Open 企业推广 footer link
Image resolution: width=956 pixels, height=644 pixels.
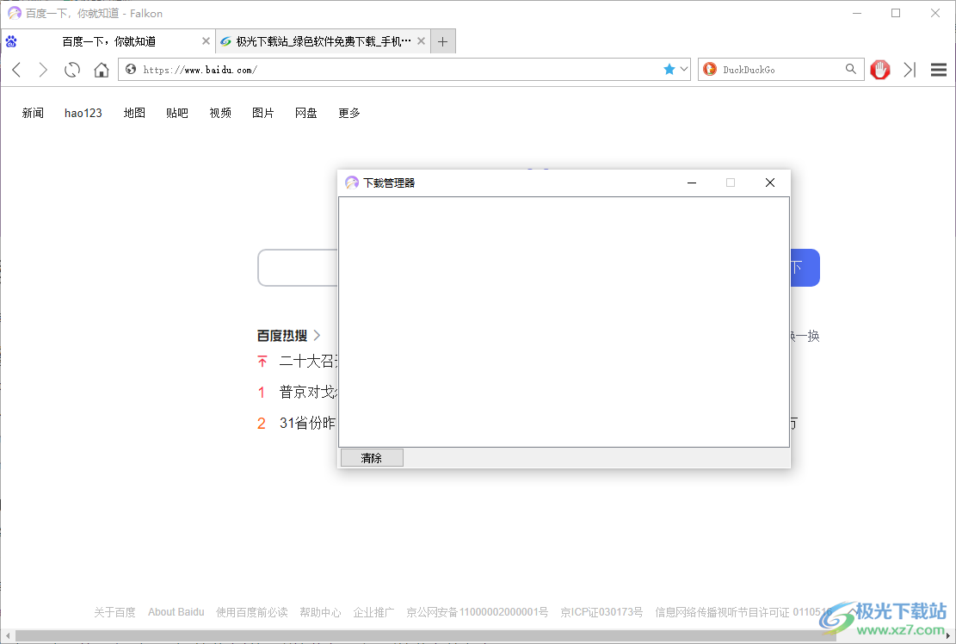pos(373,612)
